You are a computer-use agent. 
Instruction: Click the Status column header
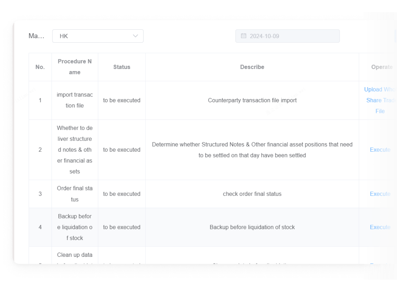point(122,67)
